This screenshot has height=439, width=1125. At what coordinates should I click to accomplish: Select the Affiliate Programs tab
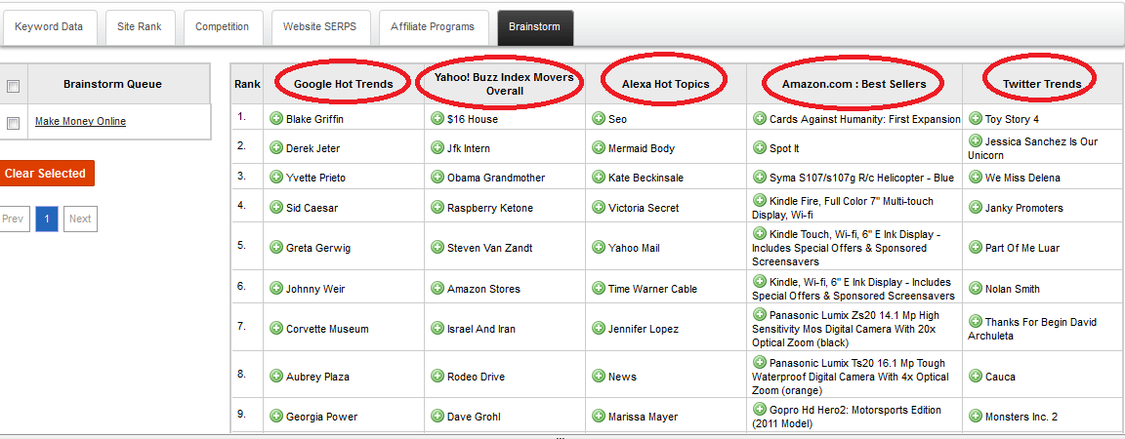pos(433,26)
